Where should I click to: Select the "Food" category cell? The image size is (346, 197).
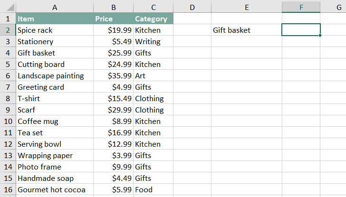coord(153,190)
